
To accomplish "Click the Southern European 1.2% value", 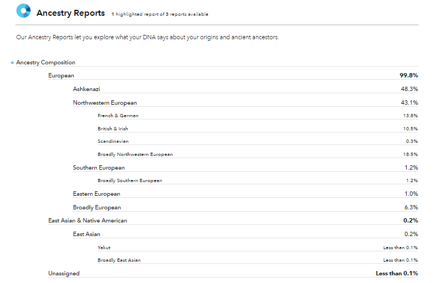I will pos(411,167).
